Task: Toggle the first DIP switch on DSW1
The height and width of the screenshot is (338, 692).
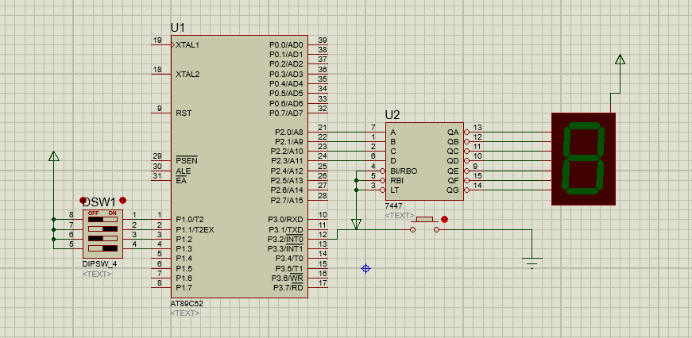Action: coord(102,220)
